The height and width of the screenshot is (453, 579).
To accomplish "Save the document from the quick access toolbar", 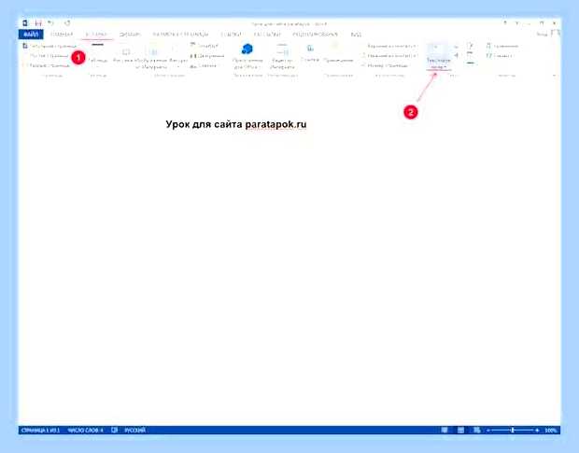I will [x=38, y=23].
